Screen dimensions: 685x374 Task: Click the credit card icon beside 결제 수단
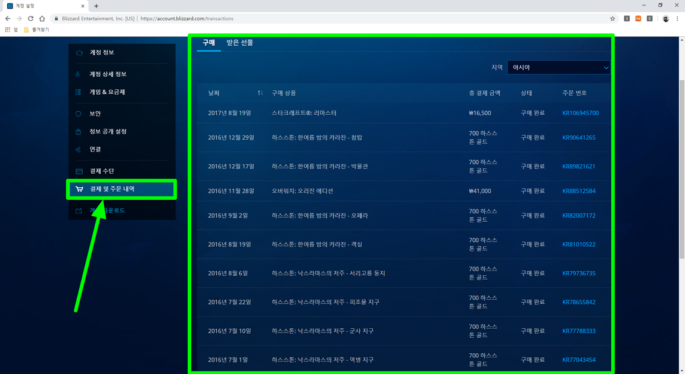(x=79, y=171)
